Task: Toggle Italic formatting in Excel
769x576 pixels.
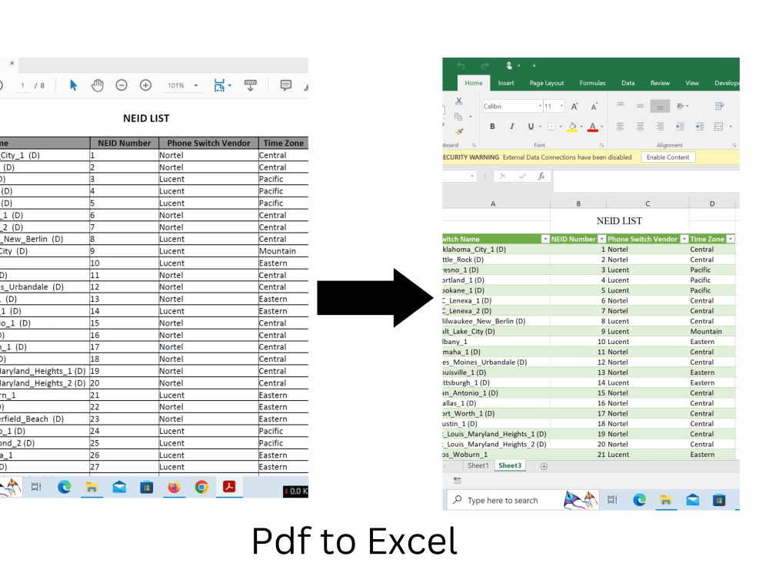Action: click(511, 127)
